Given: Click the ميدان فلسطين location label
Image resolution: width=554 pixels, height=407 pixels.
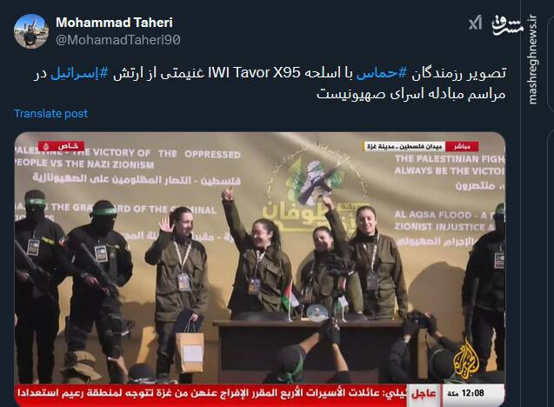Looking at the screenshot, I should point(405,146).
